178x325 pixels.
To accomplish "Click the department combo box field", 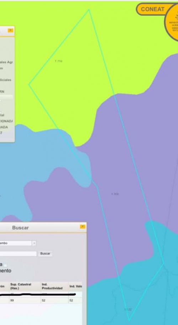I will tap(16, 243).
